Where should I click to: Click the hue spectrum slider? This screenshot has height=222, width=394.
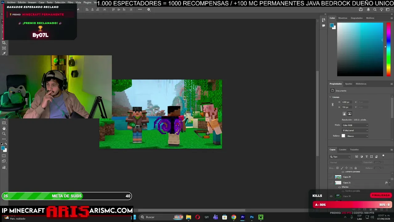[388, 49]
